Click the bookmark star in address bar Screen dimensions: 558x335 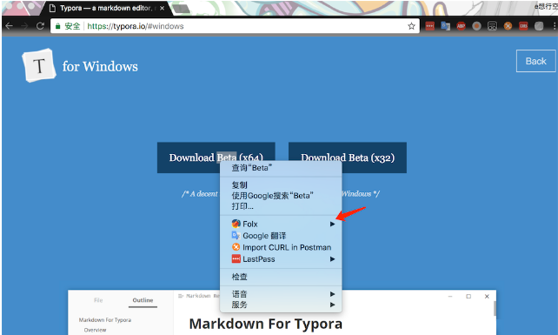pos(411,26)
